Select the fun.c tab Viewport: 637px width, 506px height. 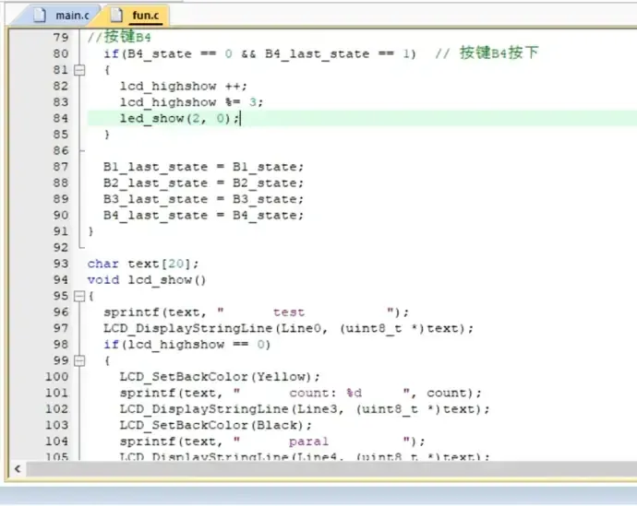144,16
